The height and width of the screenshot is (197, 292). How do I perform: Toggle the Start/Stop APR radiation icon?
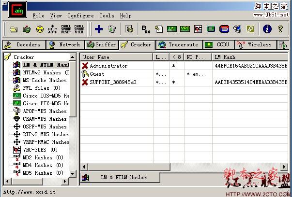[x=40, y=29]
